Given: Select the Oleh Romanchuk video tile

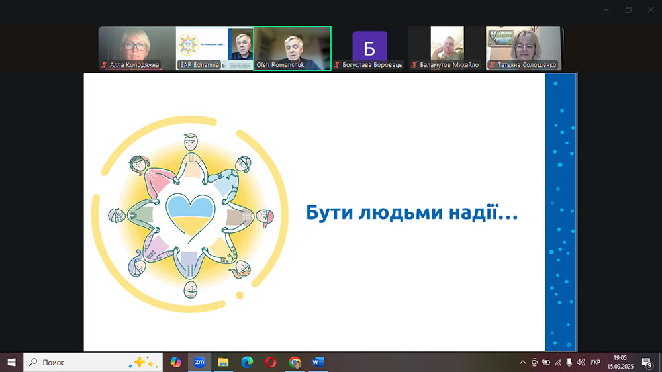Looking at the screenshot, I should 292,48.
